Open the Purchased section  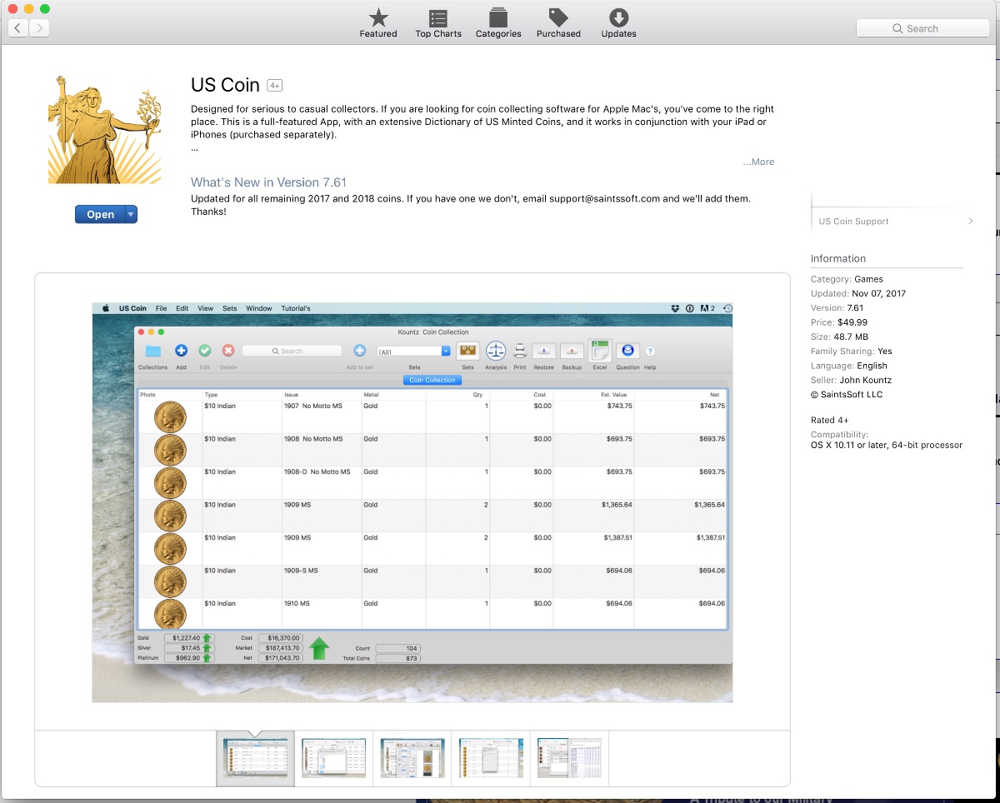(558, 22)
